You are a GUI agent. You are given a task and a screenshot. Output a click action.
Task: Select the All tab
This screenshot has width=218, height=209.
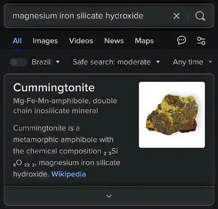[17, 41]
